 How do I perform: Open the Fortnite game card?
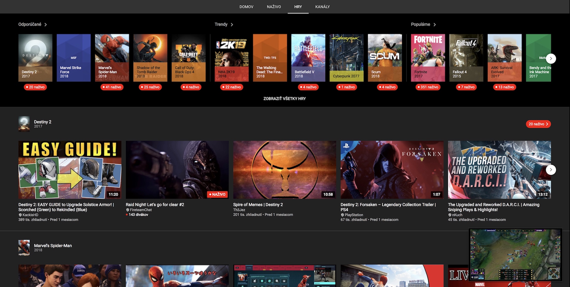(x=428, y=58)
